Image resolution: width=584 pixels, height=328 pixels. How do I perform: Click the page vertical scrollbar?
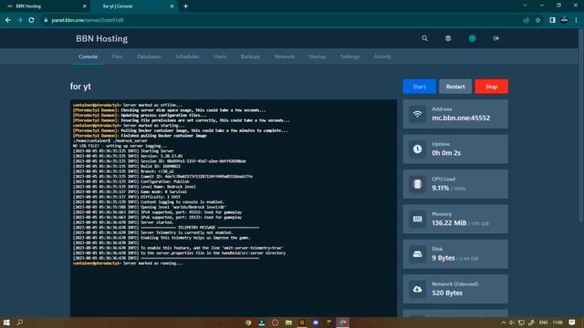(x=581, y=127)
